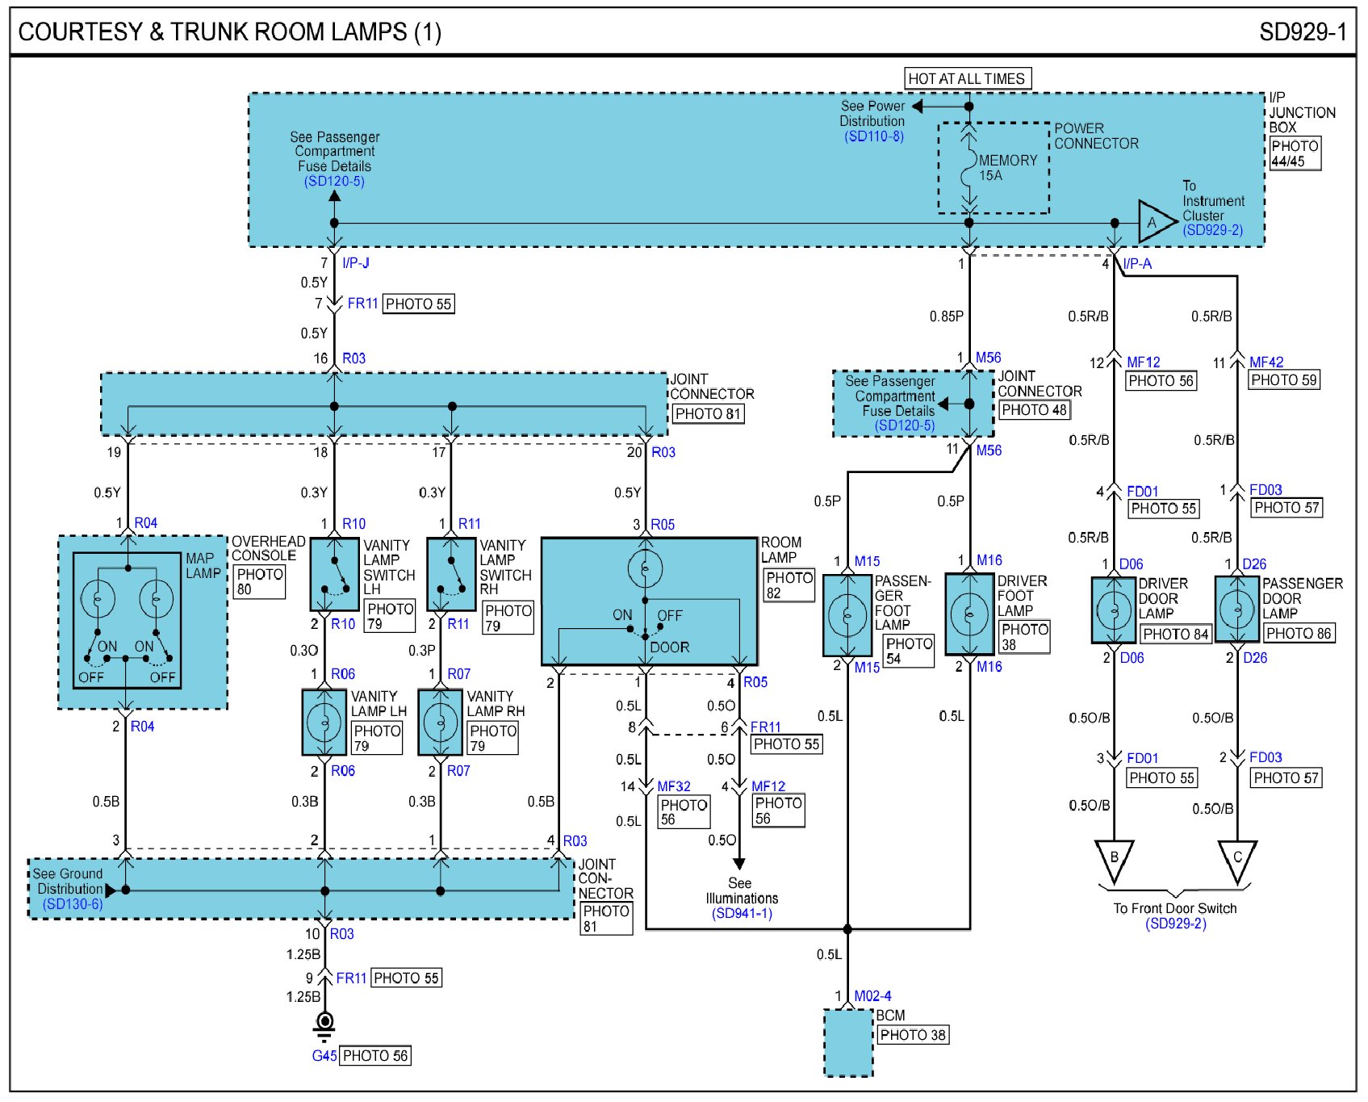Select the driver door lamp bulb symbol
This screenshot has width=1368, height=1102.
coord(1114,610)
